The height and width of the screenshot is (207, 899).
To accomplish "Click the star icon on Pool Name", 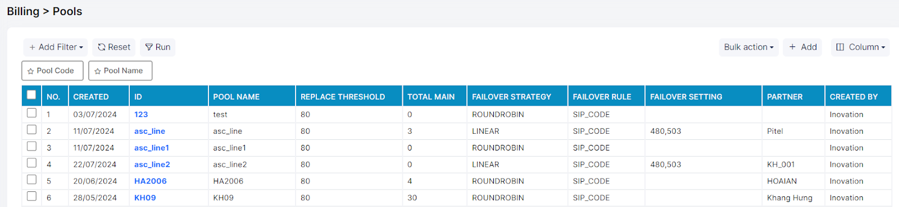I will pos(98,72).
